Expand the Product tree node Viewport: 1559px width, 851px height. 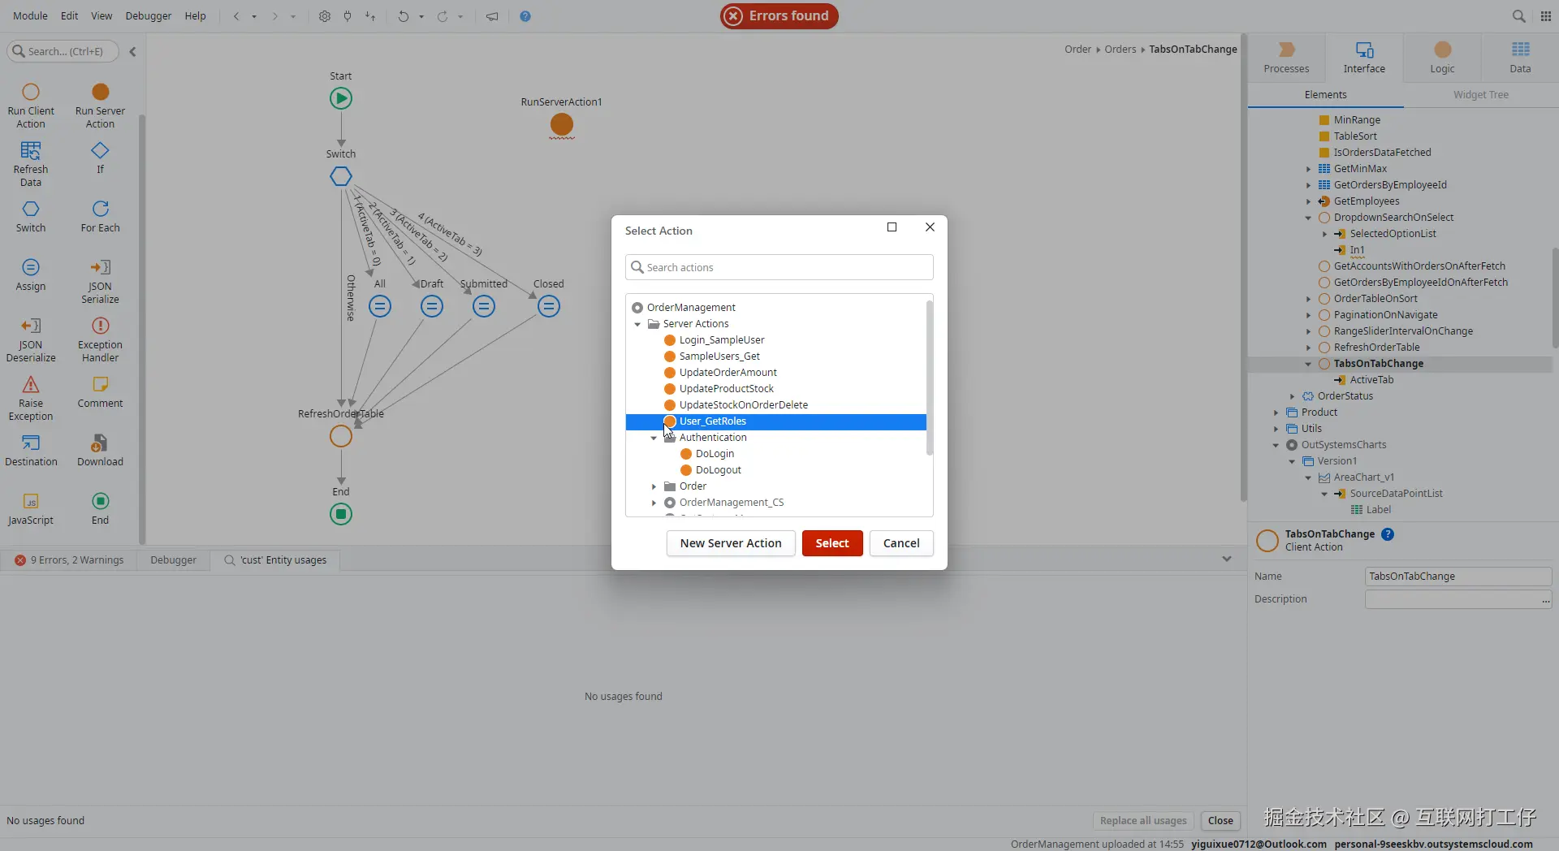click(1276, 413)
